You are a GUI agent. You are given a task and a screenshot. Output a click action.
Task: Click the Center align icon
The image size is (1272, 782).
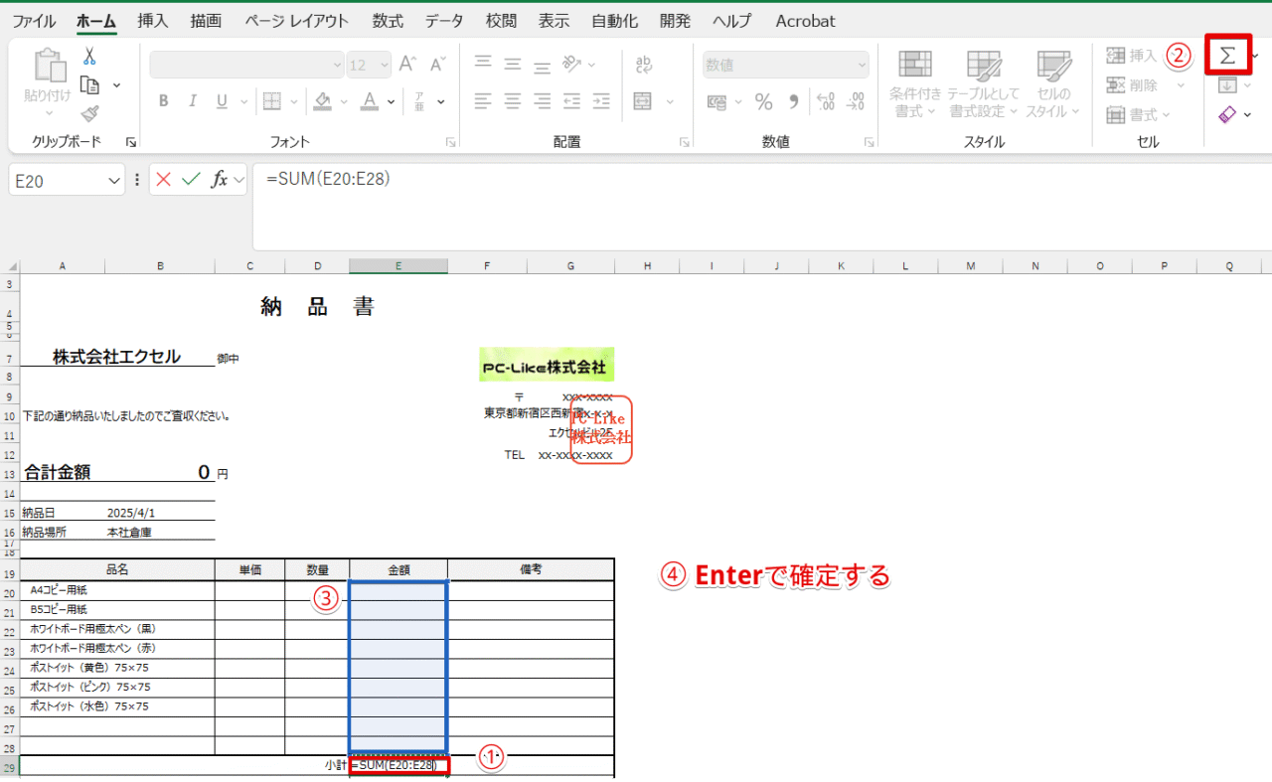coord(513,101)
